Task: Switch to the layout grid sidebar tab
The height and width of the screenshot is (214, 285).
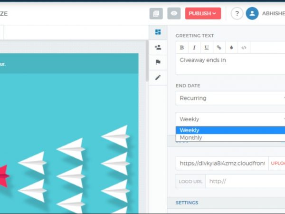Action: (x=158, y=32)
